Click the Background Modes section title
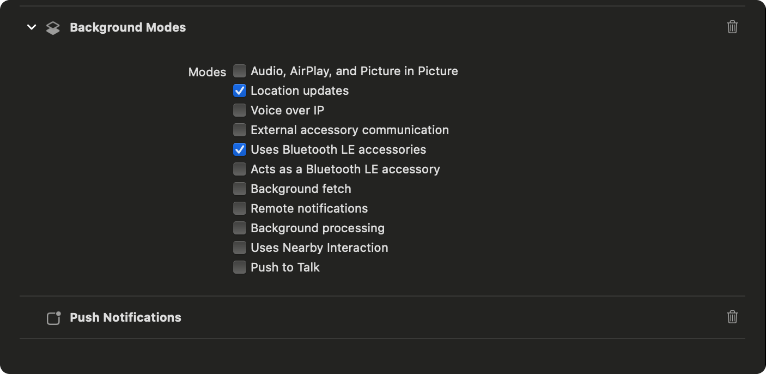The height and width of the screenshot is (374, 766). 127,27
